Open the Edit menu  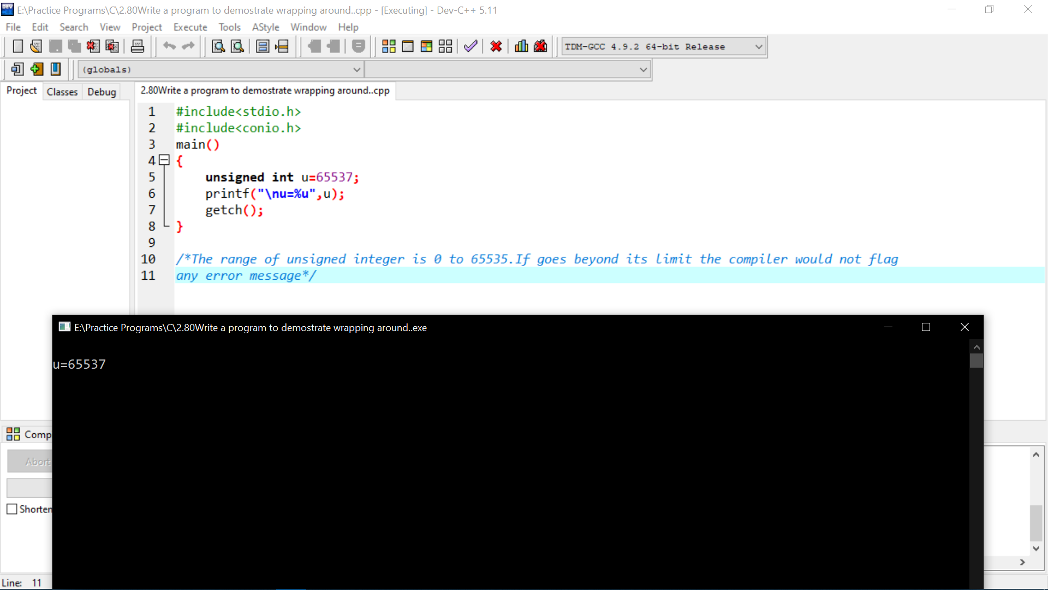click(x=40, y=27)
